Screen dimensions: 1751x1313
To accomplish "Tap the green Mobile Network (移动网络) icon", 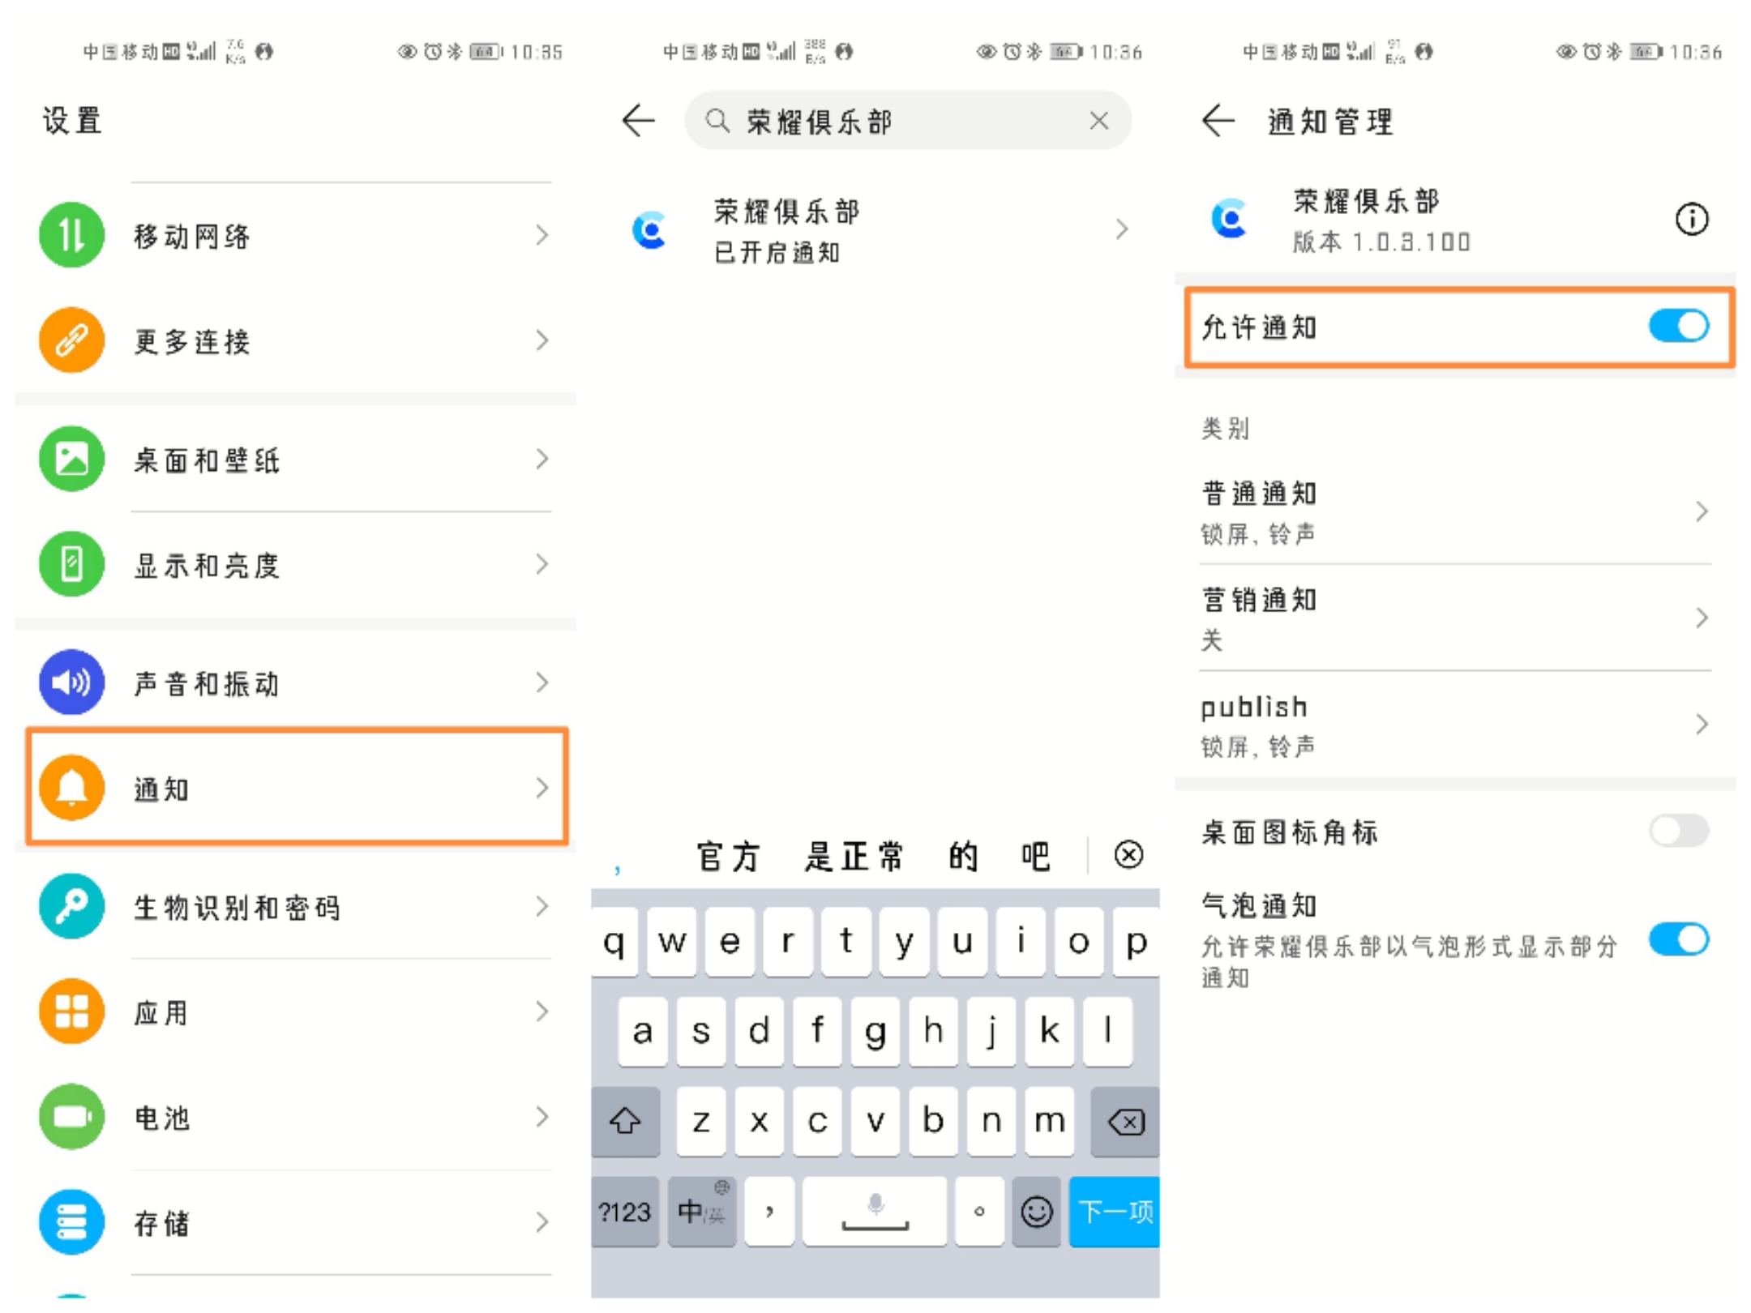I will pos(71,235).
